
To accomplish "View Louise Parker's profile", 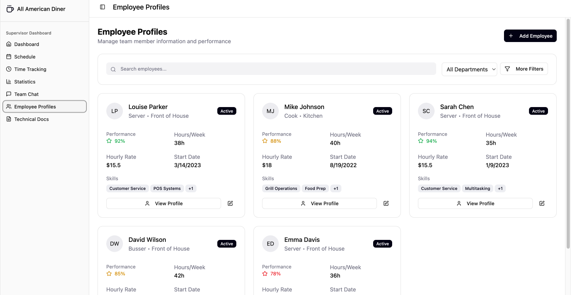I will coord(163,203).
